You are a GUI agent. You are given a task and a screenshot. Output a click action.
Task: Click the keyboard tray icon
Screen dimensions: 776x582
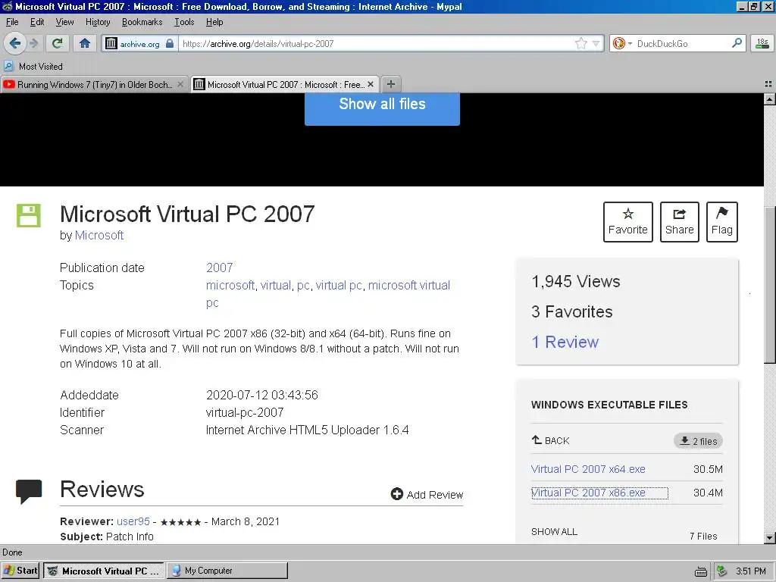click(x=701, y=571)
